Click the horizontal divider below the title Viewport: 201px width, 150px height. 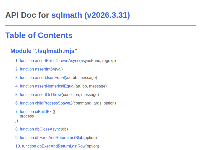click(x=100, y=25)
